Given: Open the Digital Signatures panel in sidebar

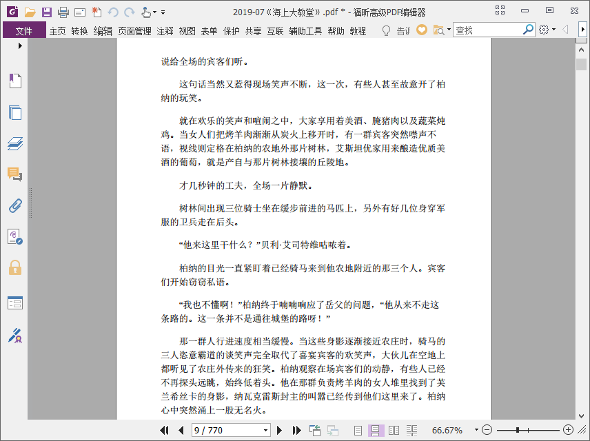Looking at the screenshot, I should (15, 237).
